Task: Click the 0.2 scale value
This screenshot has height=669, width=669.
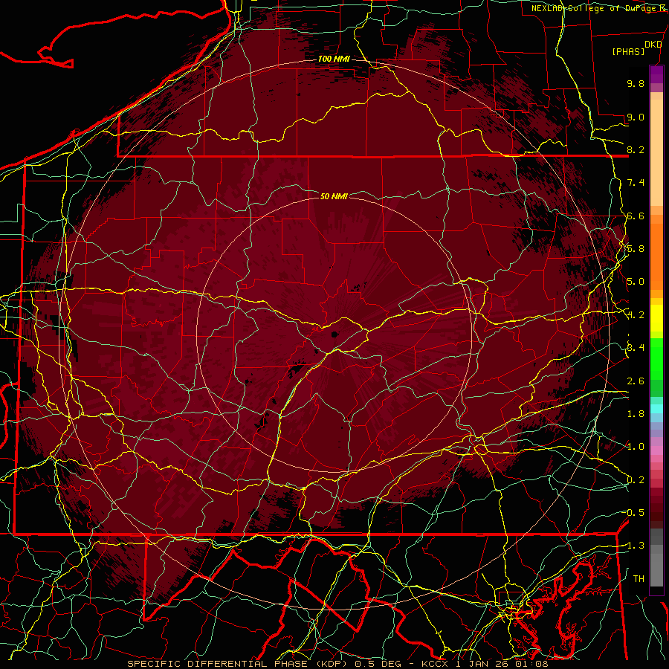Action: pyautogui.click(x=636, y=480)
